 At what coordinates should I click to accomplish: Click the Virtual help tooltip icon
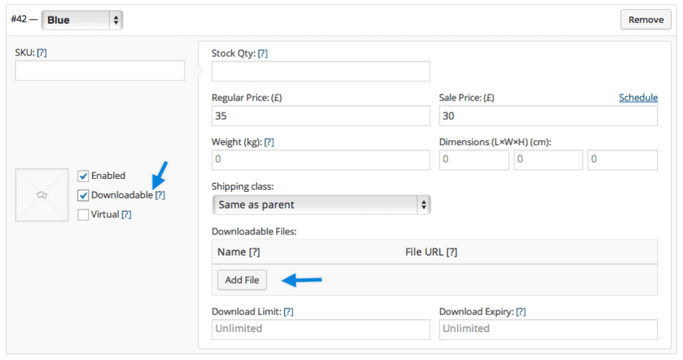(127, 215)
